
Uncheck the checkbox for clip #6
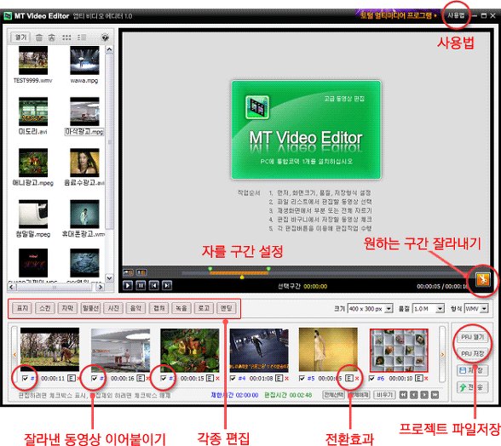[371, 379]
